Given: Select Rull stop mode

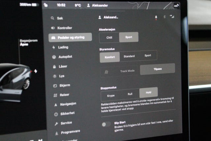Looking at the screenshot, I should coord(130,94).
